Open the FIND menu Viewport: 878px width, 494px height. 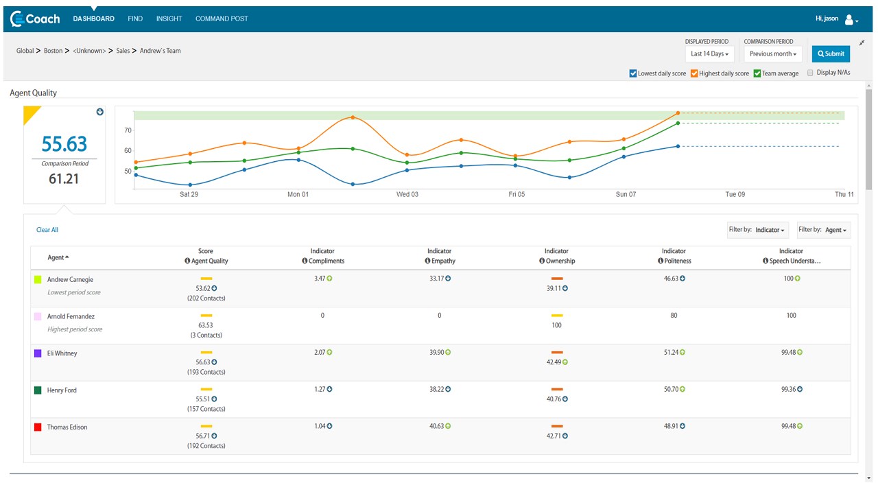pyautogui.click(x=135, y=19)
